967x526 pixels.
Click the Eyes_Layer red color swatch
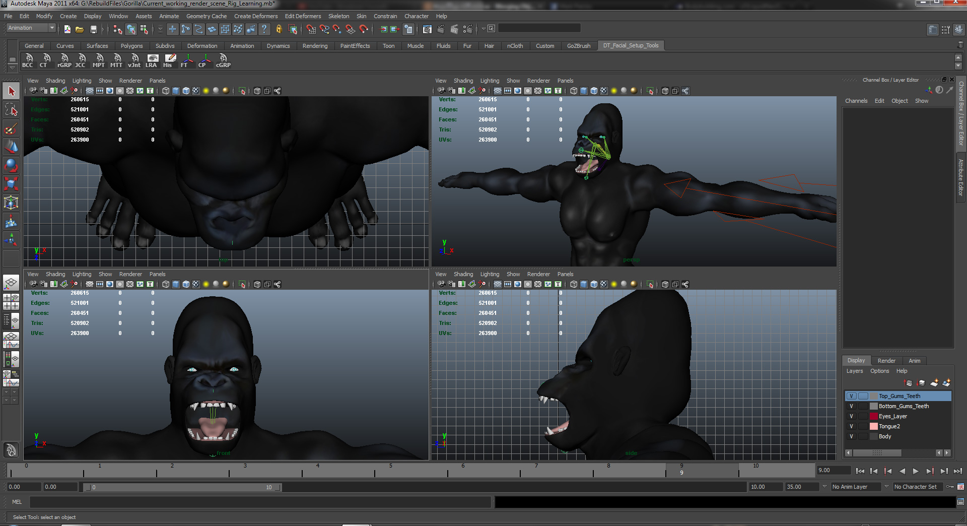(x=874, y=417)
